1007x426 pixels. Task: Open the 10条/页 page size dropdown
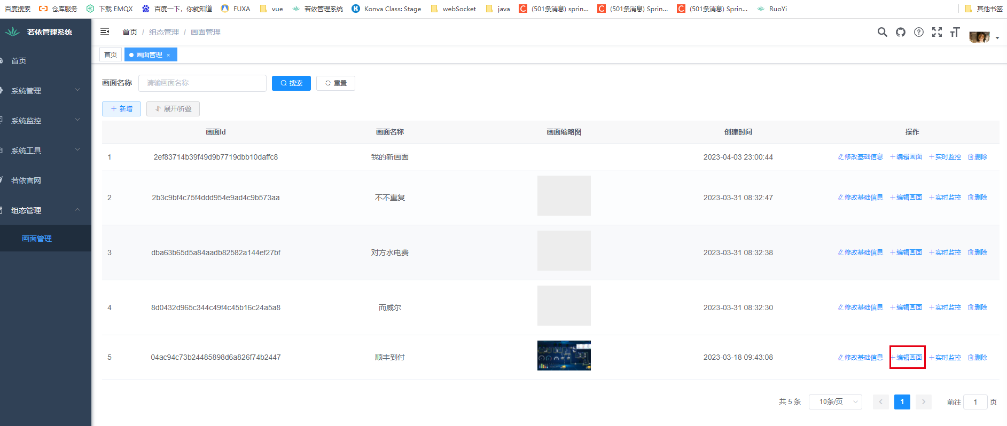(x=835, y=401)
